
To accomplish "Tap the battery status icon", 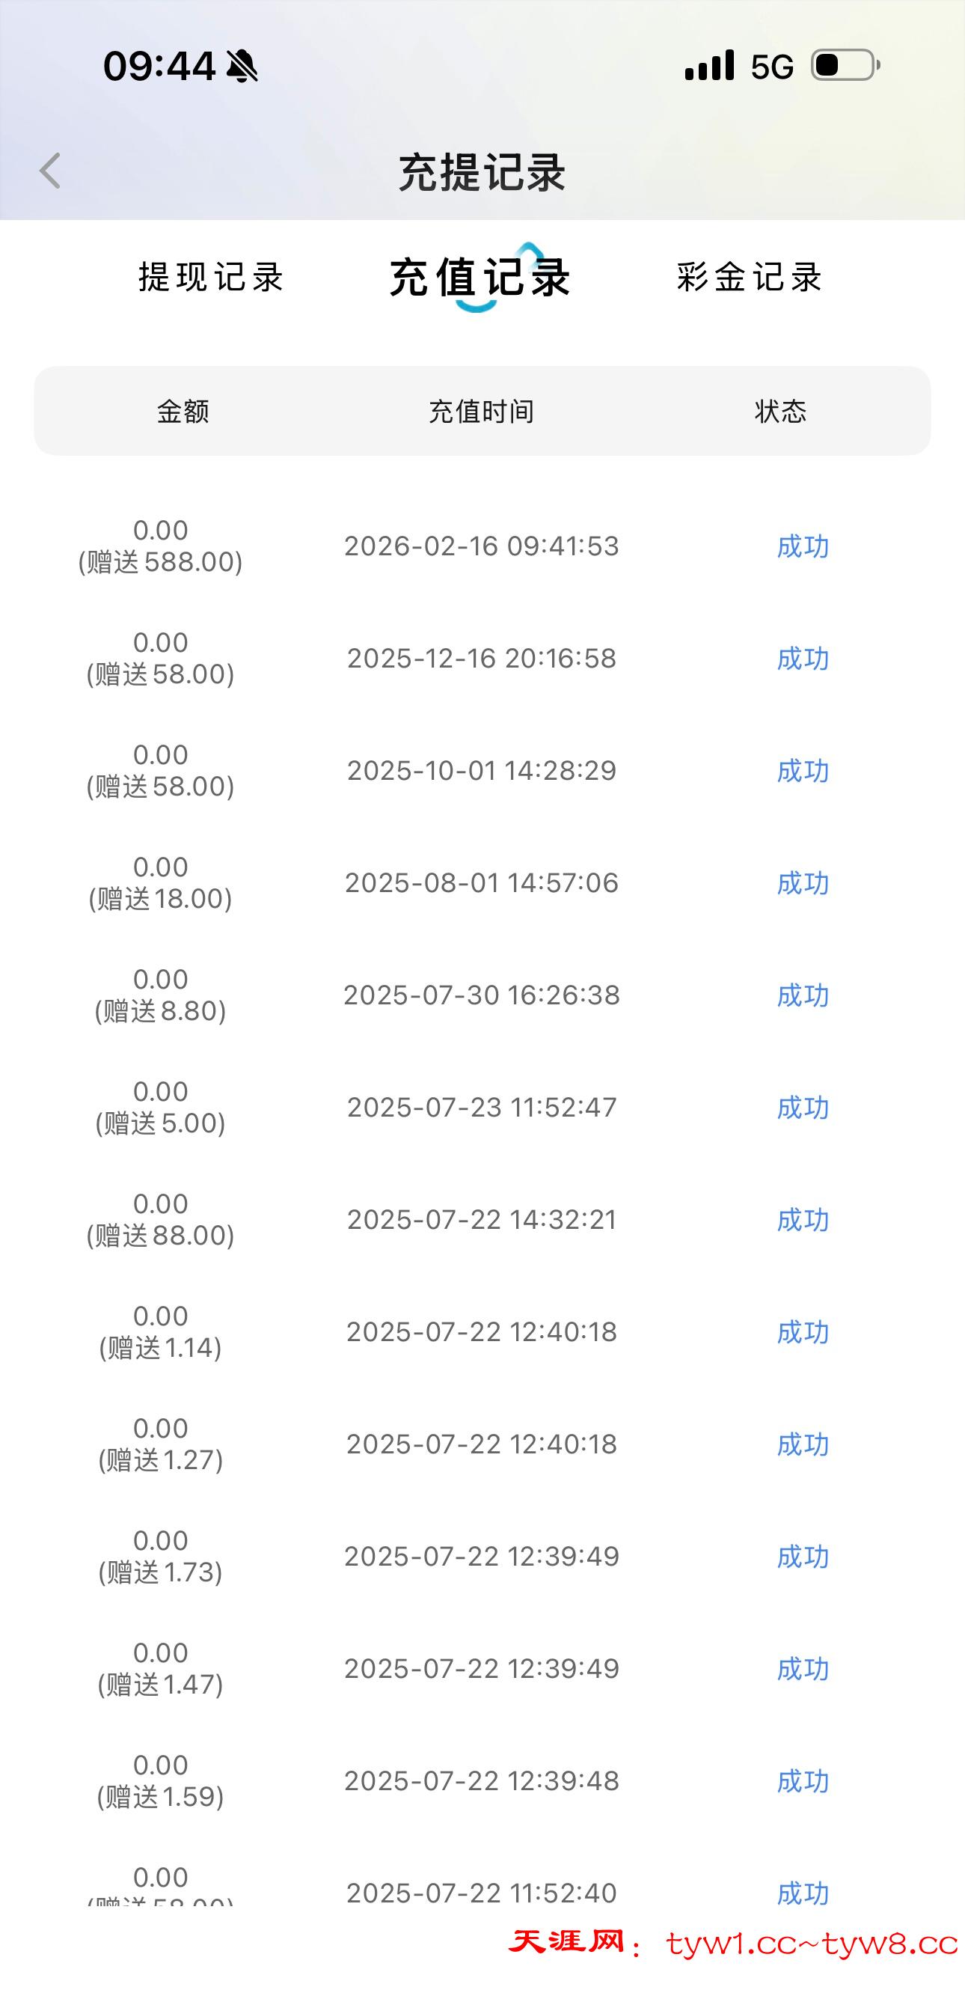I will (845, 66).
